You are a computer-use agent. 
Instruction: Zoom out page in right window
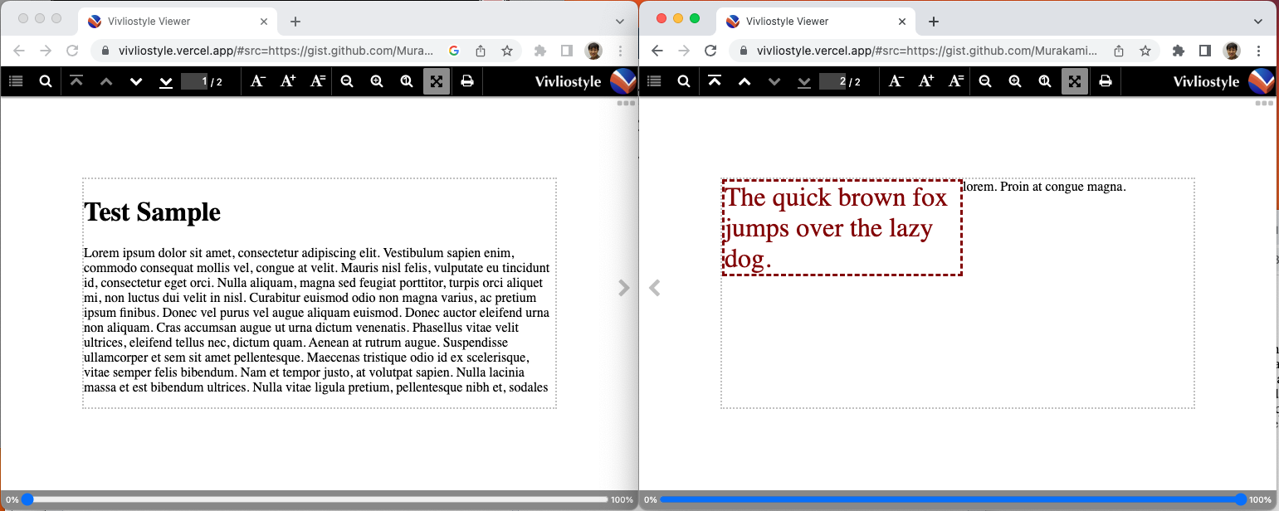tap(985, 81)
